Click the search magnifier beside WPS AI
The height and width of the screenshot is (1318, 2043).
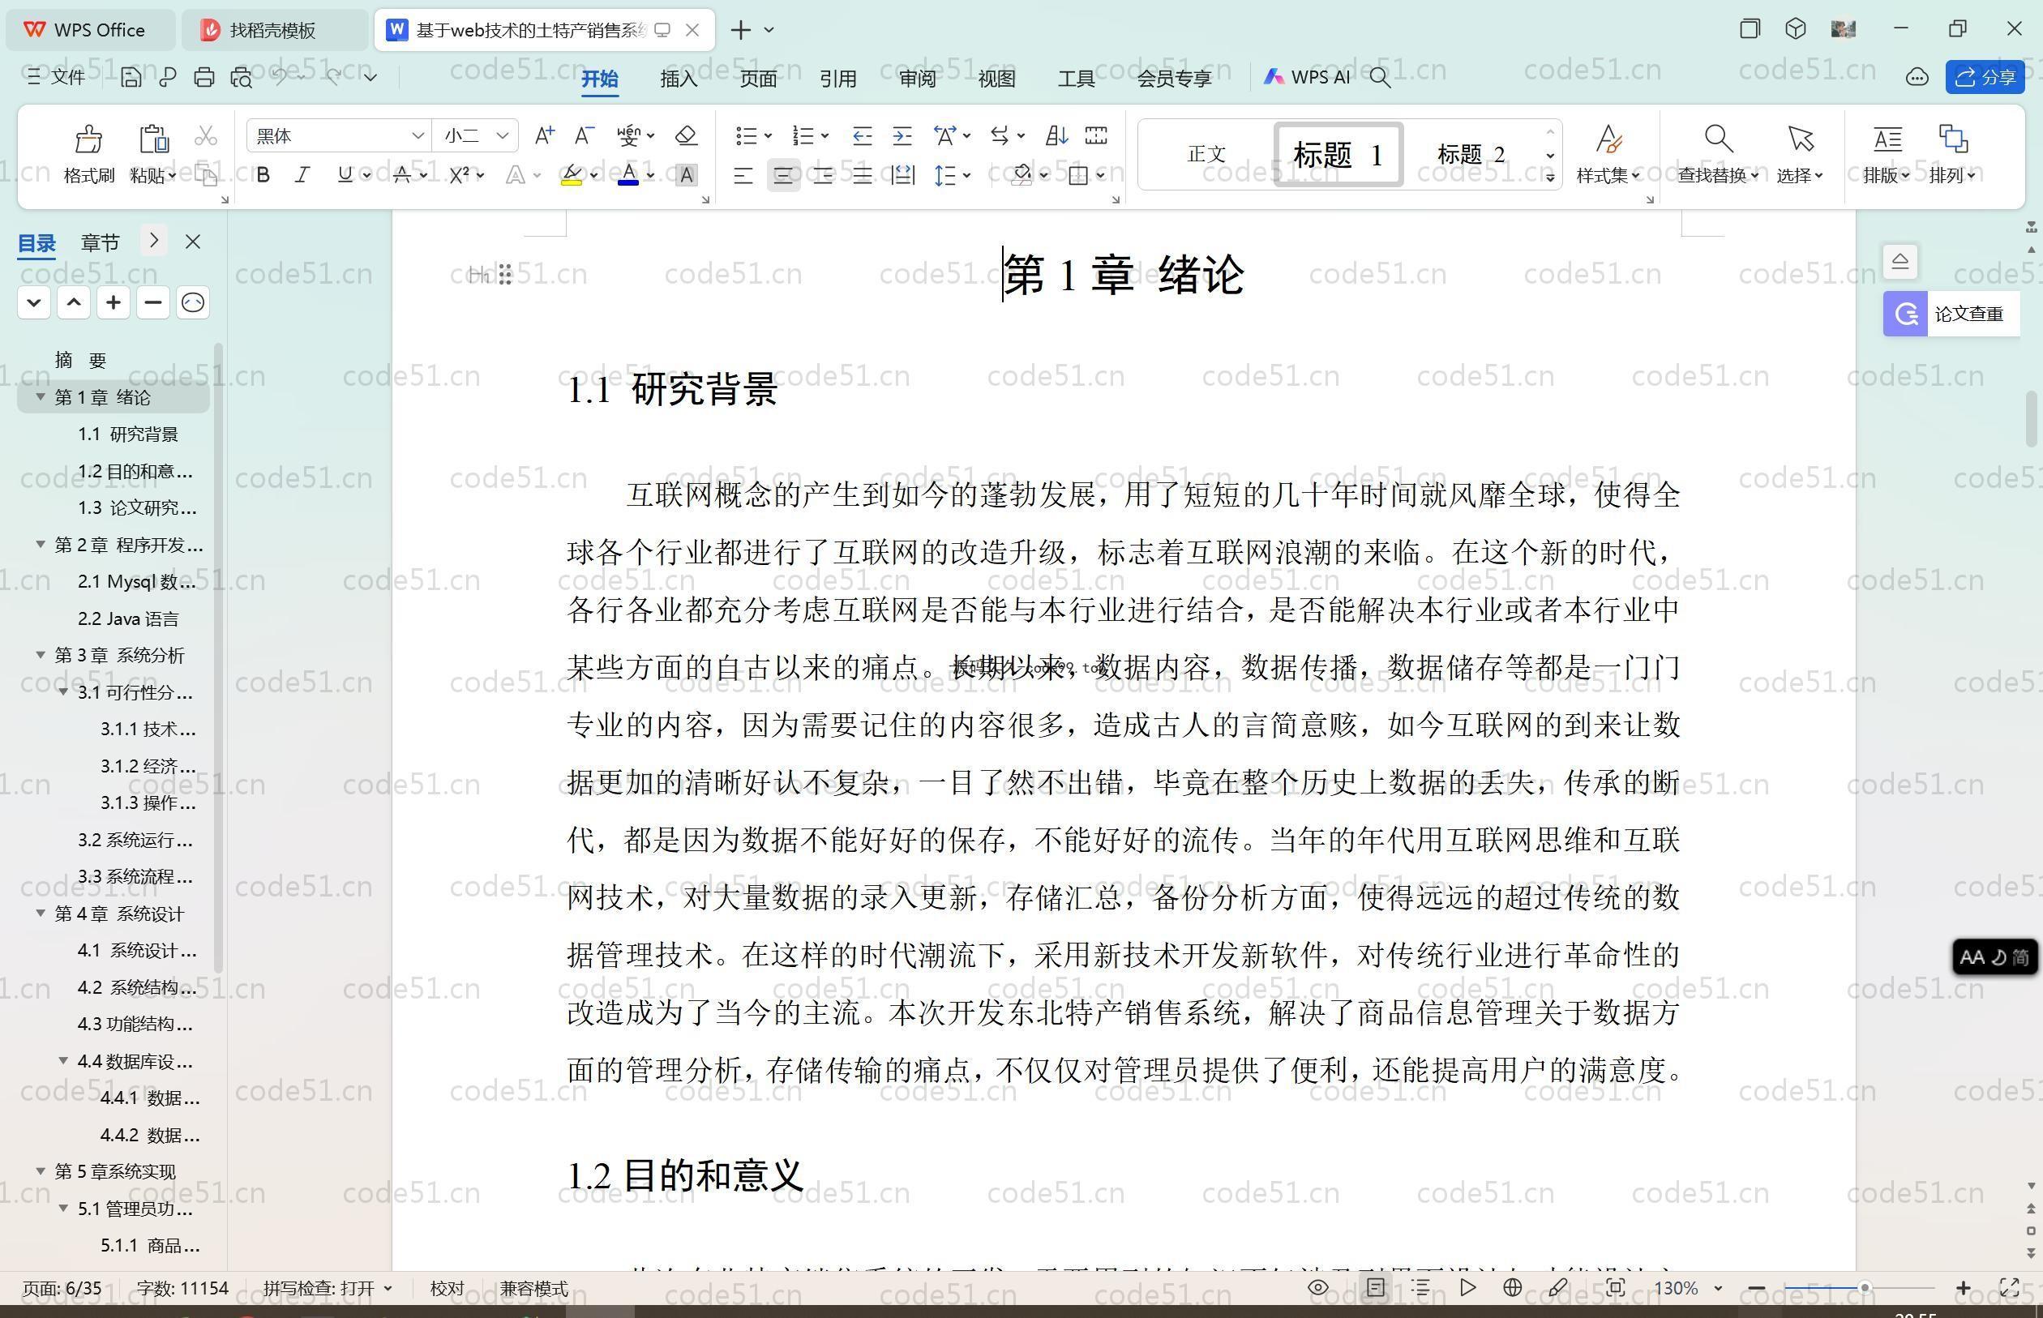click(1380, 77)
